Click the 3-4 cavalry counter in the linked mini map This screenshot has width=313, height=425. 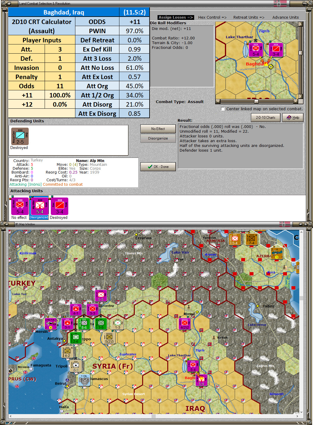coord(276,50)
